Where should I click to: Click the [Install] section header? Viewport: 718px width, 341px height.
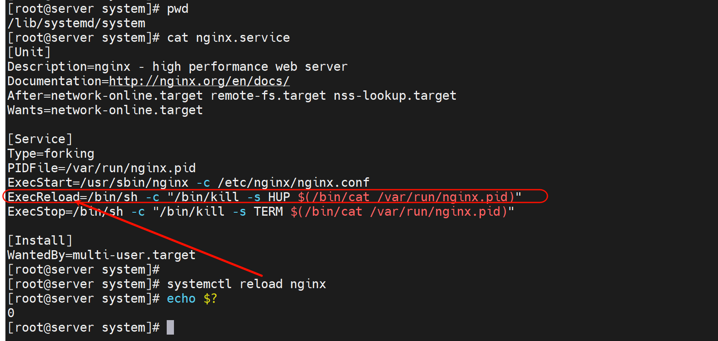click(x=40, y=241)
